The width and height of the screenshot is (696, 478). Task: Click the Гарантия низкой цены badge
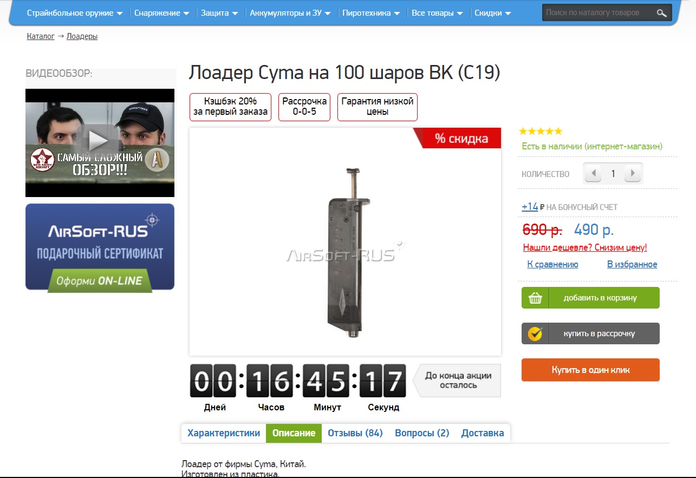tap(378, 107)
